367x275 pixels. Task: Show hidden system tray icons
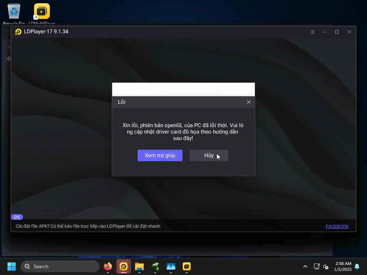[x=305, y=266]
